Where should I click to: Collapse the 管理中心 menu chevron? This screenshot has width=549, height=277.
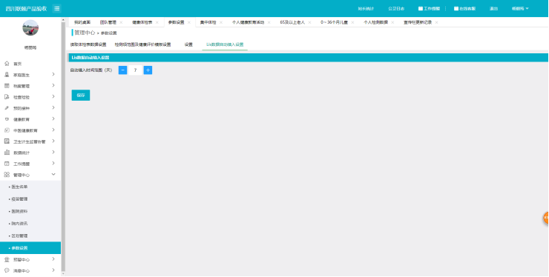(53, 174)
